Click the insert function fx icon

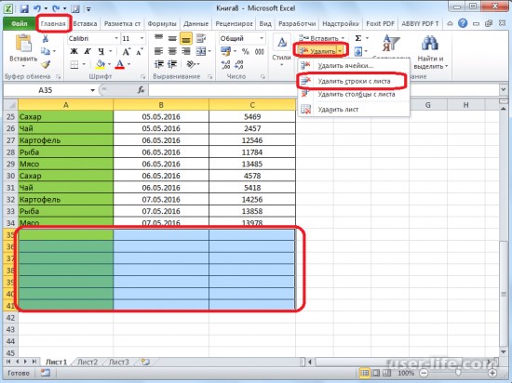[141, 89]
